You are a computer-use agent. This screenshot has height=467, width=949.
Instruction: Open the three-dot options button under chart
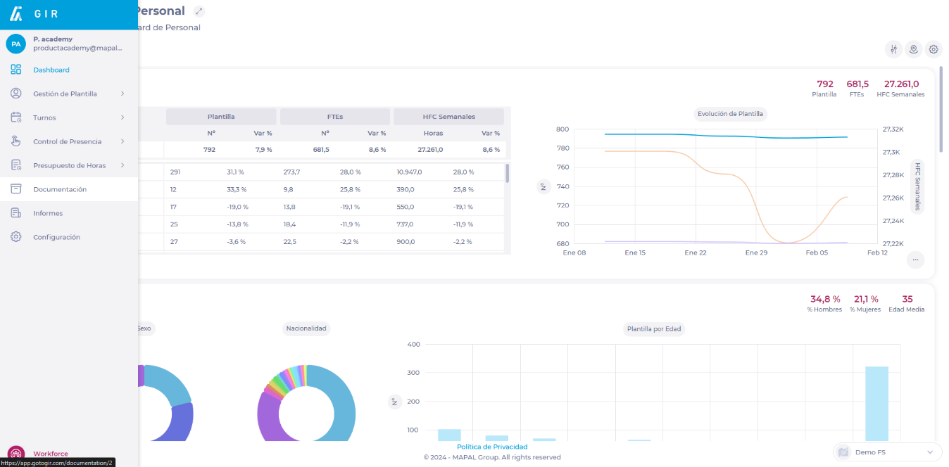pos(915,260)
